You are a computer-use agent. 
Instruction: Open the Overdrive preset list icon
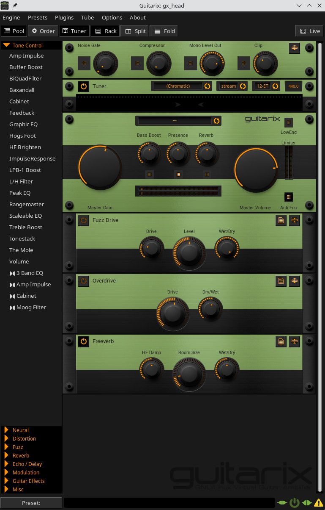point(281,281)
